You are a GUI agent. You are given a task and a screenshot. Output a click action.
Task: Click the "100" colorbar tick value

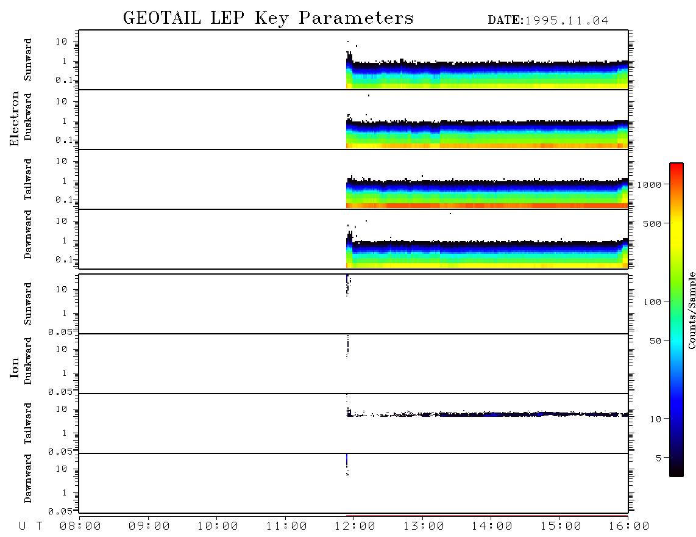pyautogui.click(x=652, y=302)
